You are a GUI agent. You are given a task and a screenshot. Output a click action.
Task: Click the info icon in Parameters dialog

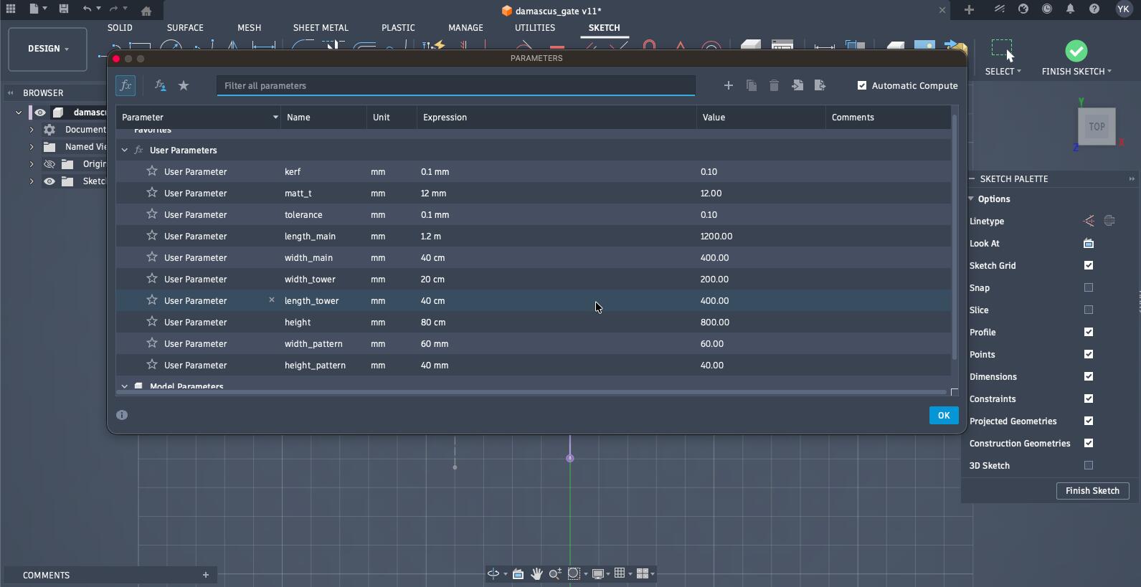coord(122,415)
